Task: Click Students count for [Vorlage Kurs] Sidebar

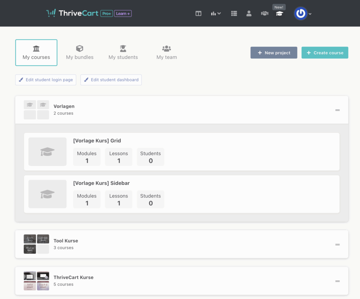Action: pyautogui.click(x=150, y=199)
